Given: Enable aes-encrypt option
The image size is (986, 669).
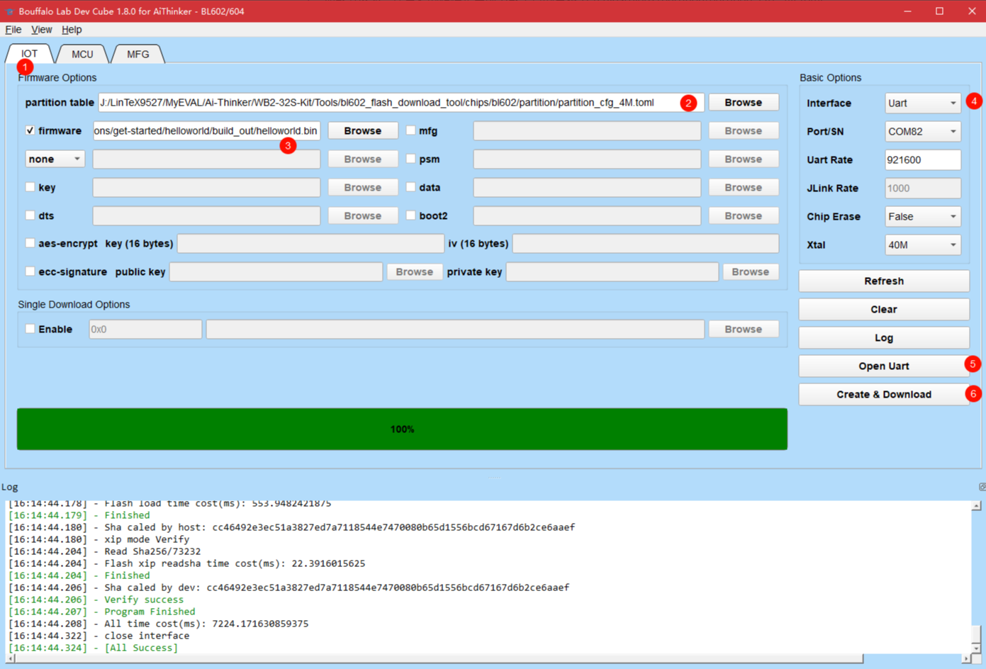Looking at the screenshot, I should [x=30, y=243].
